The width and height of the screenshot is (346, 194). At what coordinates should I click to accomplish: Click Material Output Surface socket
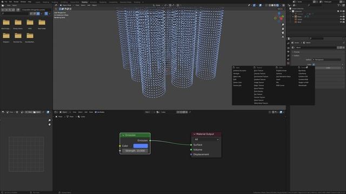pos(191,145)
